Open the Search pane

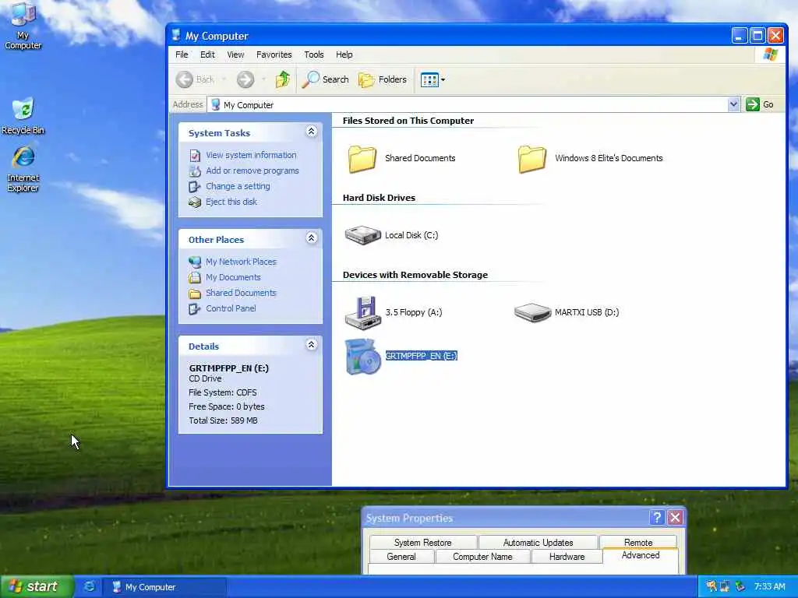(325, 79)
